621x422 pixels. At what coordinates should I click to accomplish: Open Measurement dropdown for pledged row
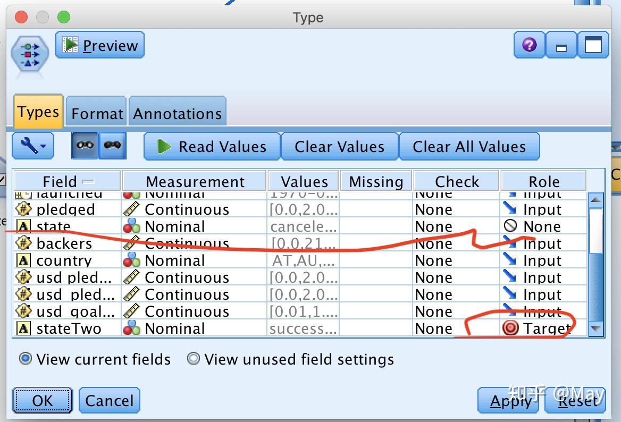[195, 209]
